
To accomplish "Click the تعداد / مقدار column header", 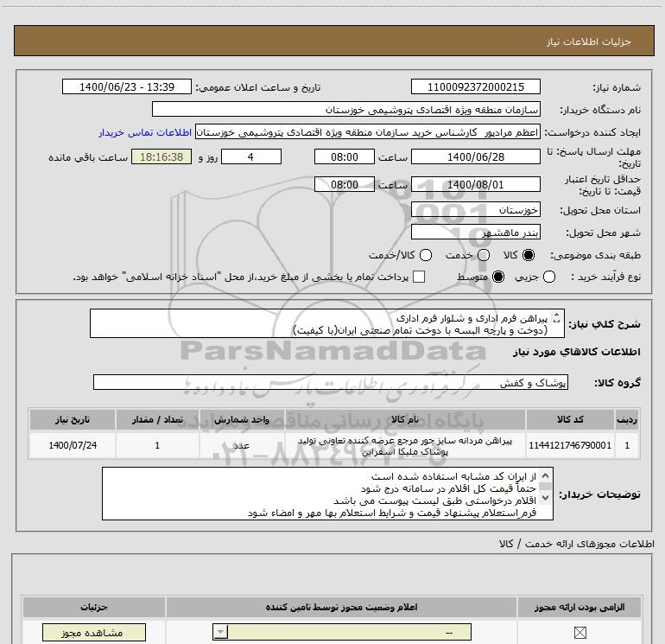I will 157,419.
